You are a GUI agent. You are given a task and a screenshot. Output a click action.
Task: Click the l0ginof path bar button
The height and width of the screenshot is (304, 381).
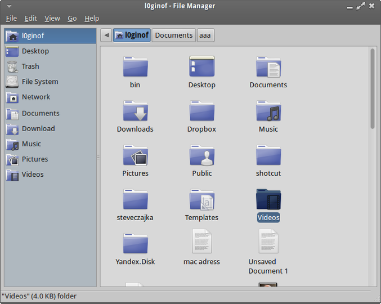(132, 35)
